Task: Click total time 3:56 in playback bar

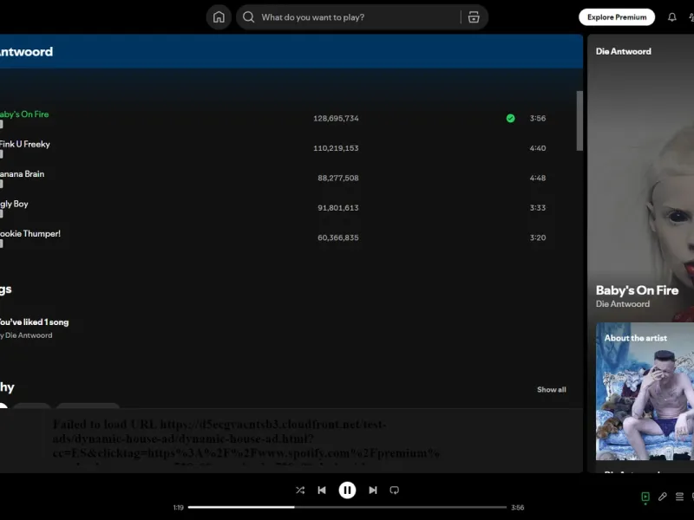Action: (517, 508)
